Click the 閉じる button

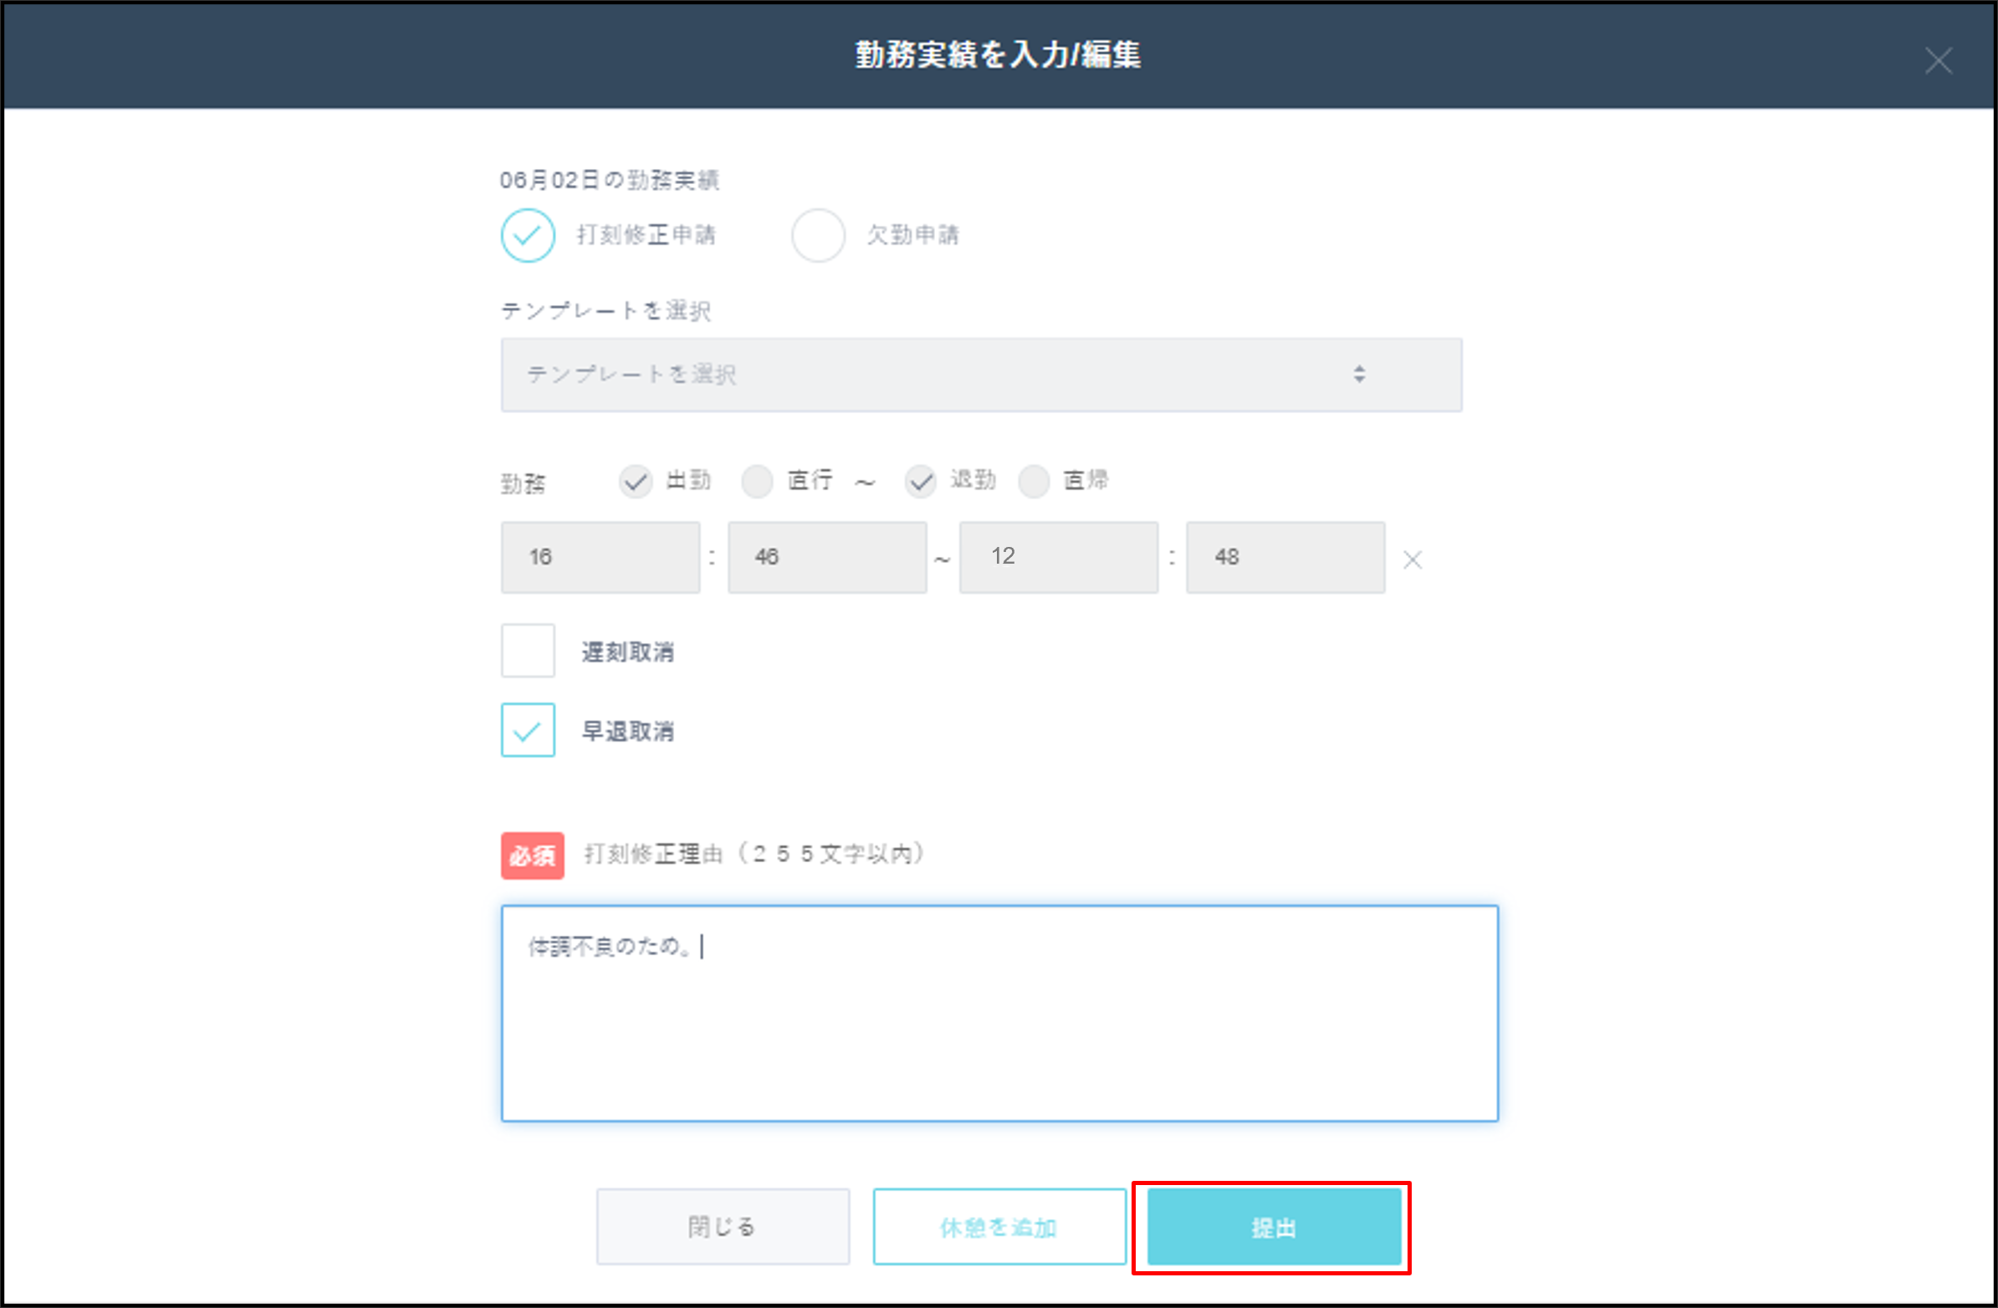point(722,1227)
